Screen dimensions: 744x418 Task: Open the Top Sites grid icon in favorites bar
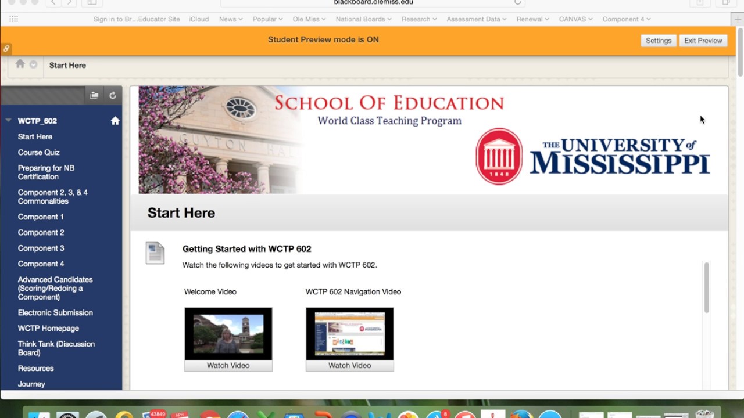click(13, 19)
